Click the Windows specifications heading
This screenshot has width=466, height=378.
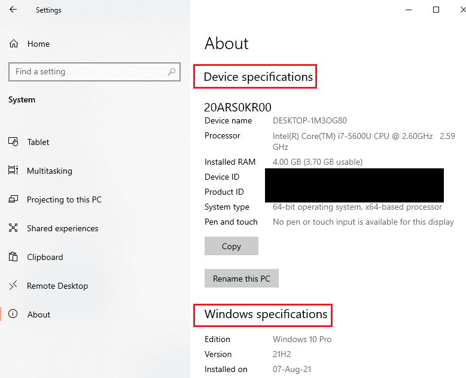coord(266,315)
